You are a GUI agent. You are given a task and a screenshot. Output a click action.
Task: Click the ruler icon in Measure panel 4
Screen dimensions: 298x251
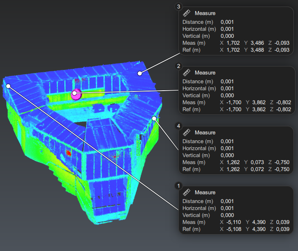click(186, 132)
